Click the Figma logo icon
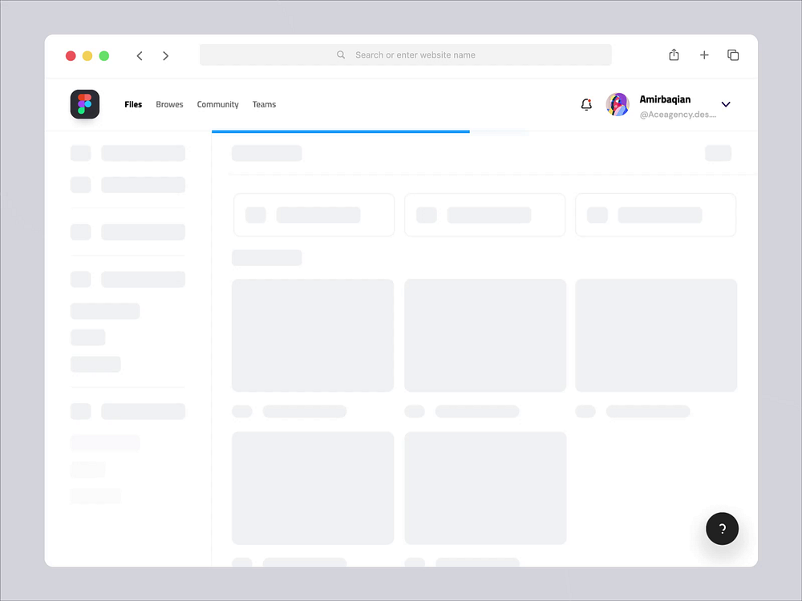802x601 pixels. (84, 104)
